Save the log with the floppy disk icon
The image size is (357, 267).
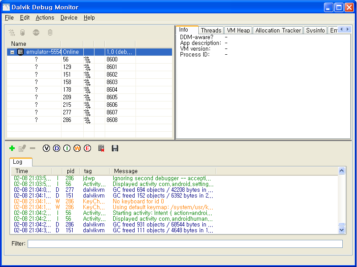pyautogui.click(x=115, y=148)
